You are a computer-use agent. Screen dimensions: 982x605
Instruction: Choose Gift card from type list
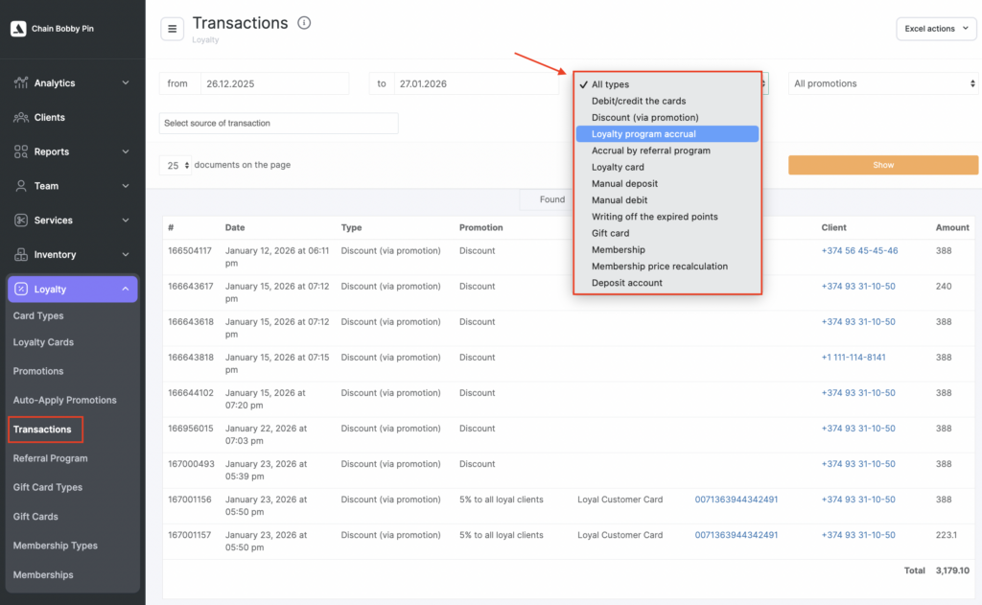click(610, 233)
